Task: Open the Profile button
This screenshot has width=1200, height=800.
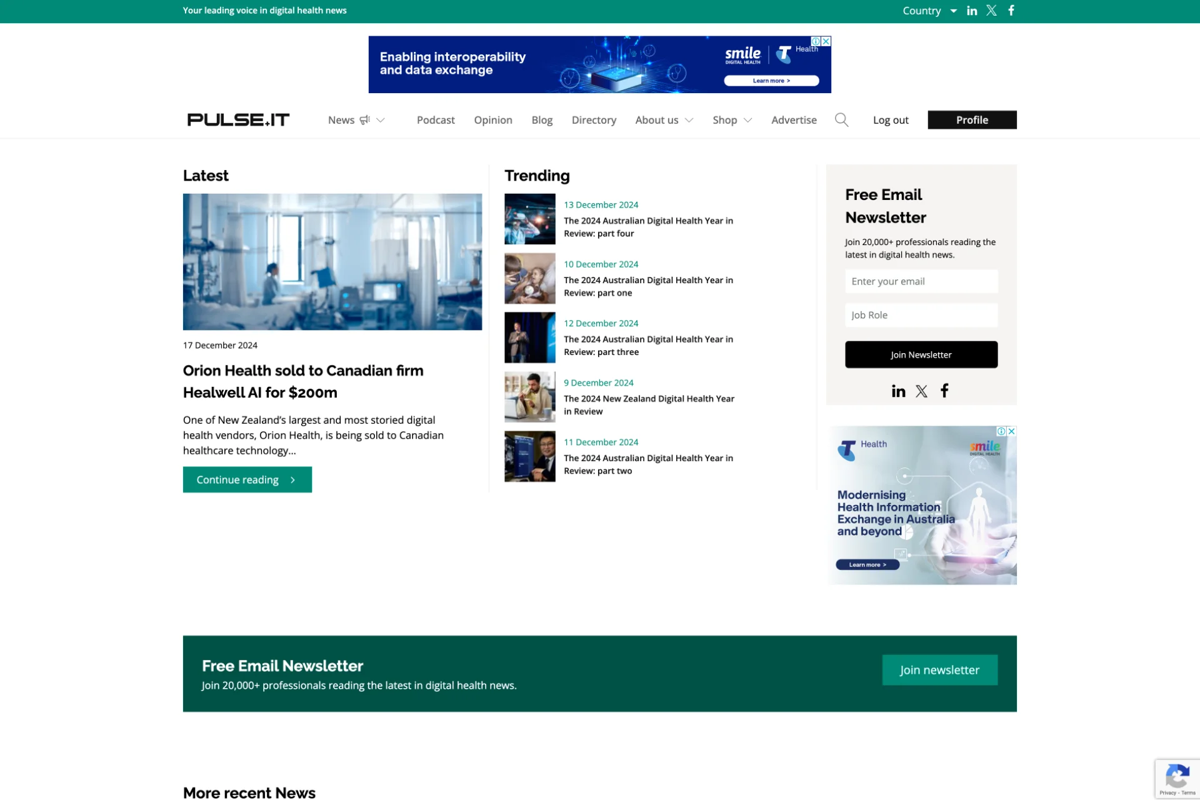Action: [x=972, y=119]
